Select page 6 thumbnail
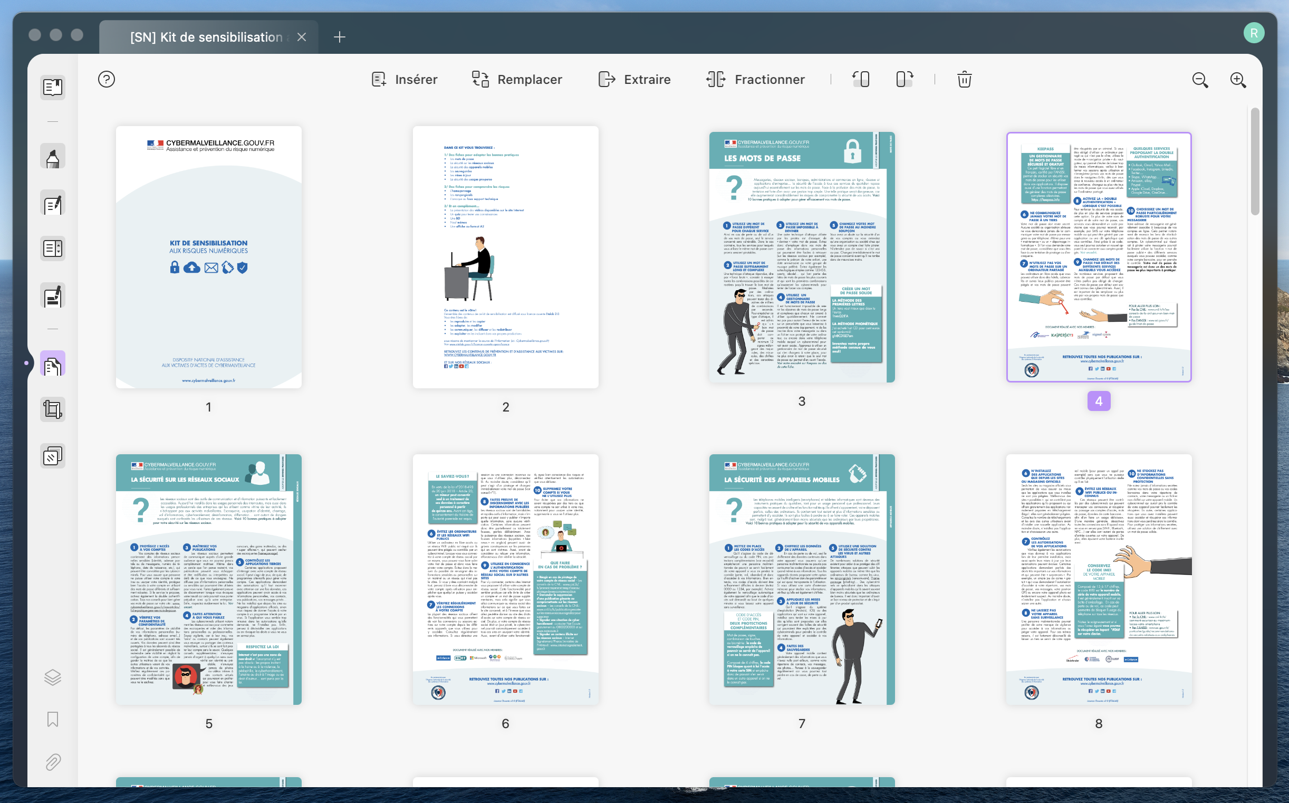The height and width of the screenshot is (803, 1289). (505, 579)
